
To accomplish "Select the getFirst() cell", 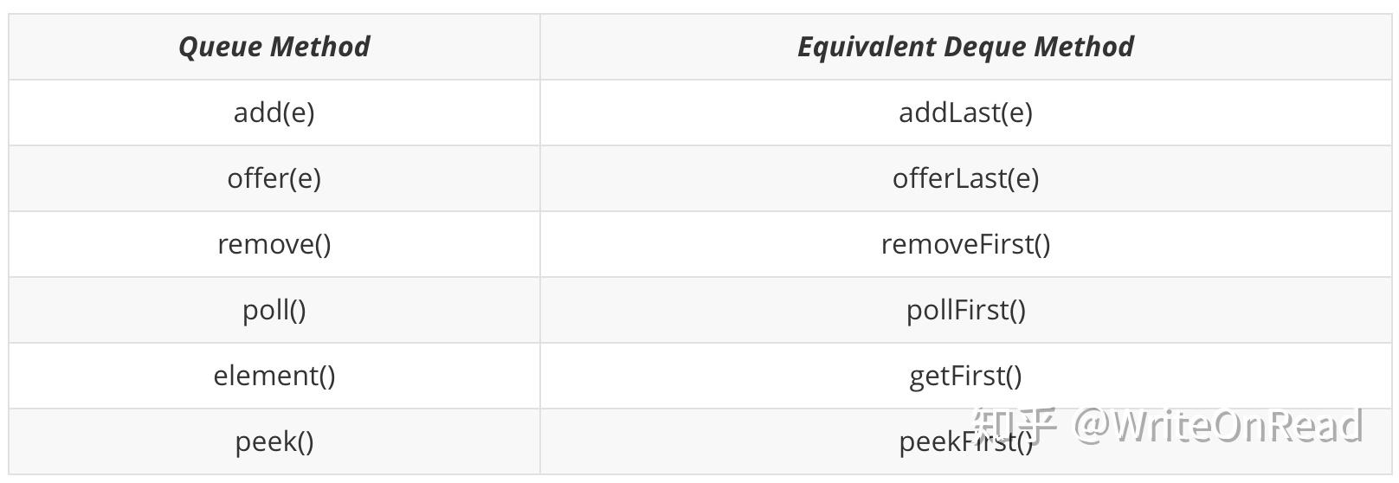I will 965,376.
